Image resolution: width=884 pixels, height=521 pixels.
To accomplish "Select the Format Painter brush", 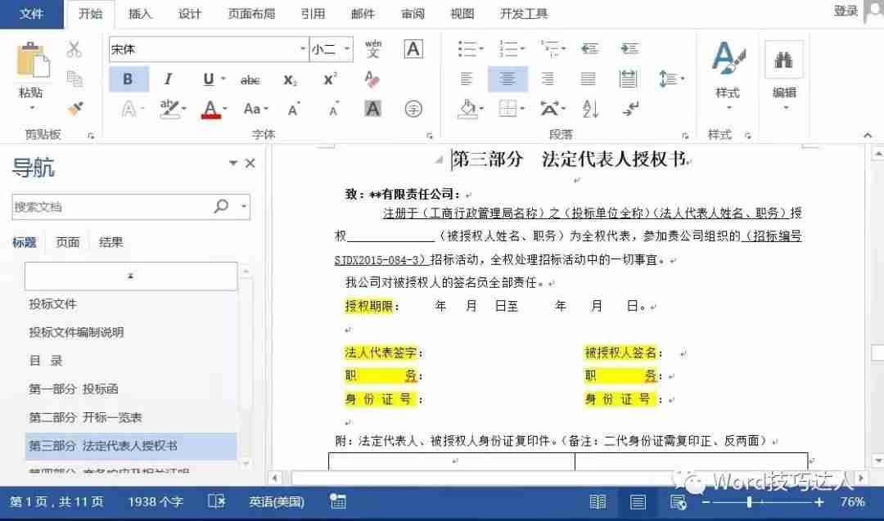I will click(x=75, y=108).
